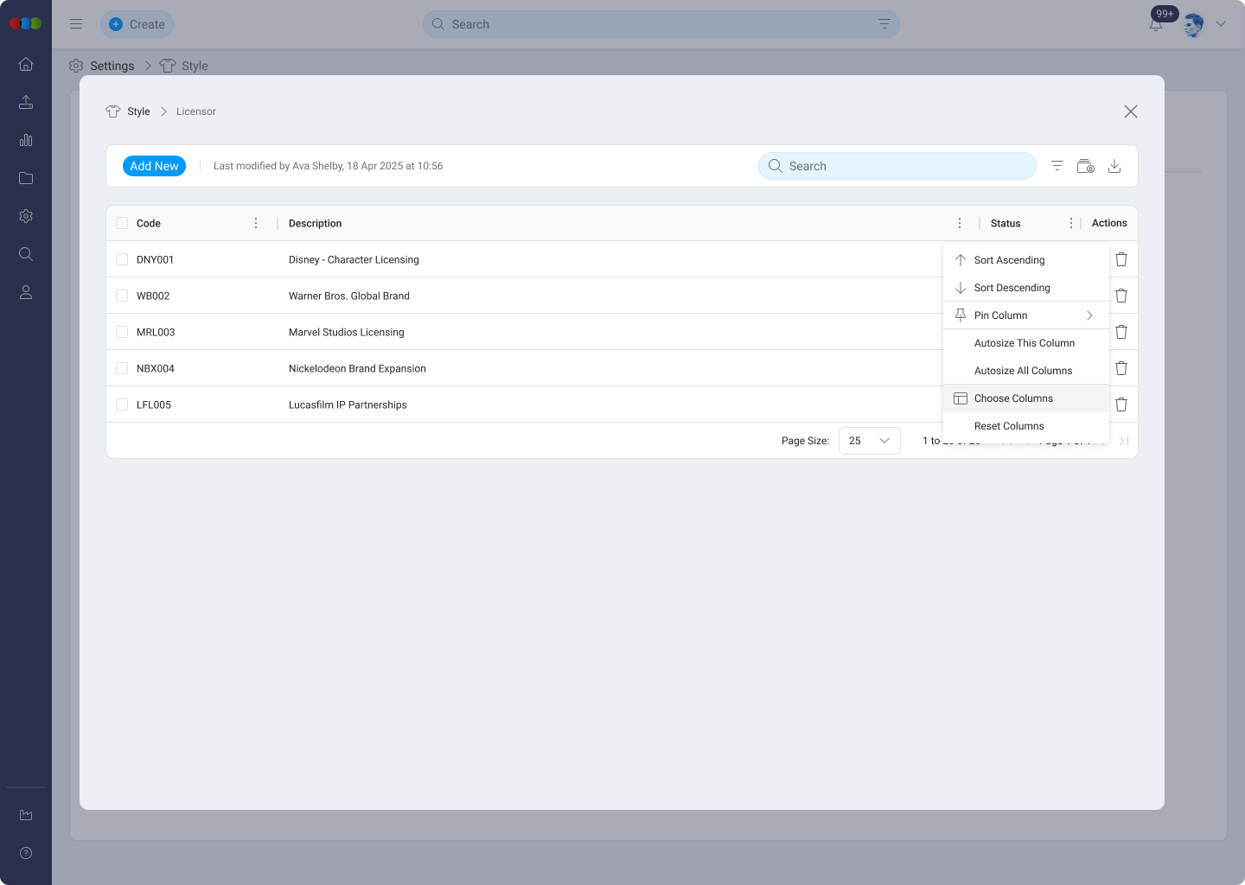Click the Search field in the Licensor table toolbar
Image resolution: width=1245 pixels, height=885 pixels.
point(897,166)
